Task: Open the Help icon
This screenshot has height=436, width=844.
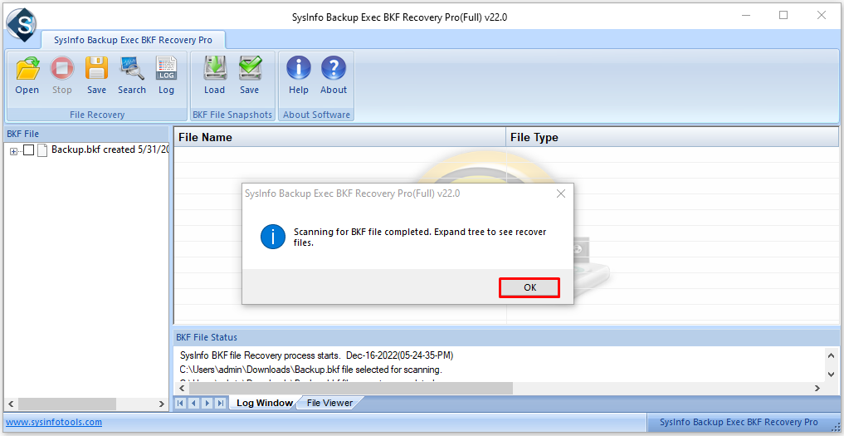Action: click(298, 76)
